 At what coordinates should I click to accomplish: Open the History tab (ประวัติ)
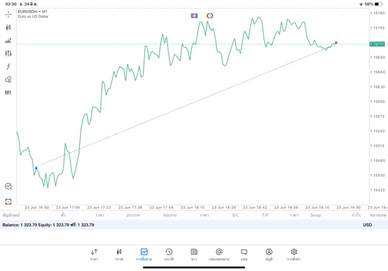pos(169,254)
